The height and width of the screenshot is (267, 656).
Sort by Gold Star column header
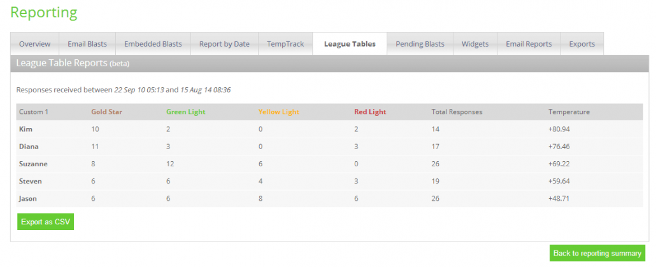pyautogui.click(x=106, y=112)
